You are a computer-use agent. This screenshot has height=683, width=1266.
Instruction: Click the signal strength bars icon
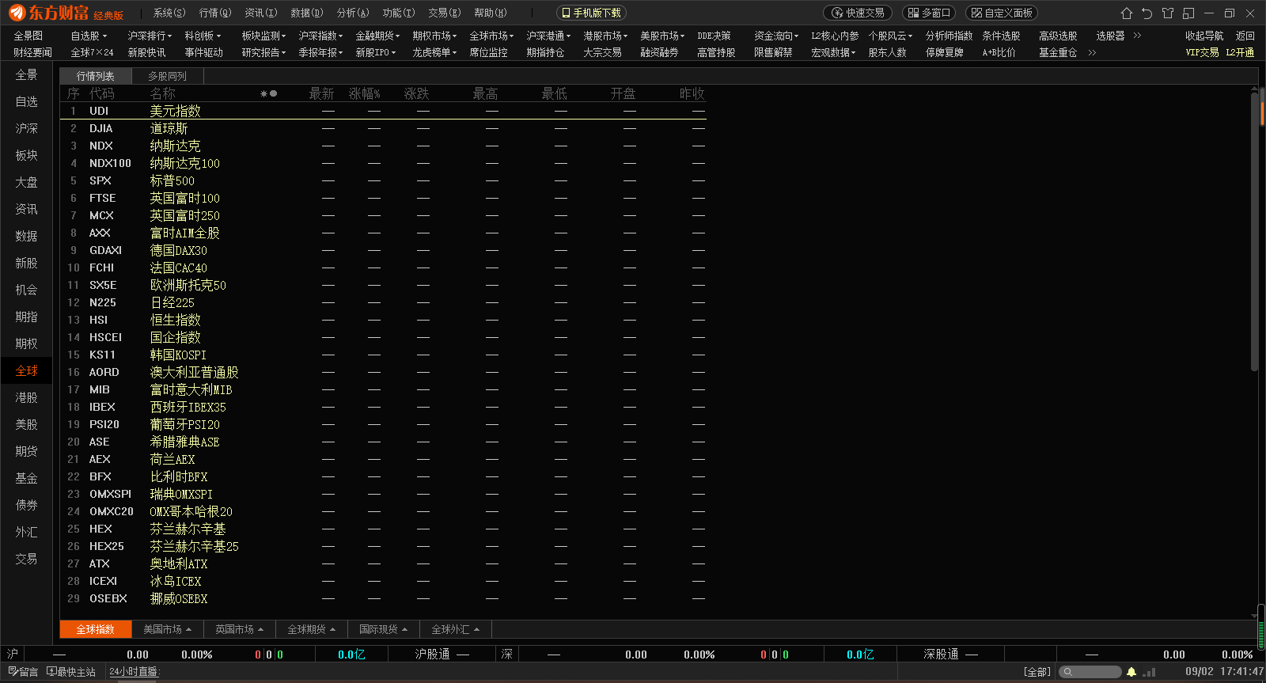1149,672
